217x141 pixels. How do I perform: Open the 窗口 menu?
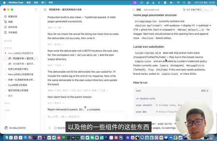tap(43, 2)
